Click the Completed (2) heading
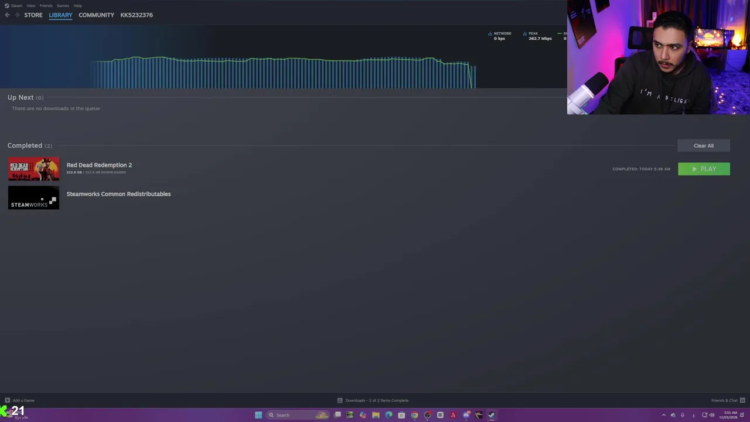The width and height of the screenshot is (750, 422). 29,145
